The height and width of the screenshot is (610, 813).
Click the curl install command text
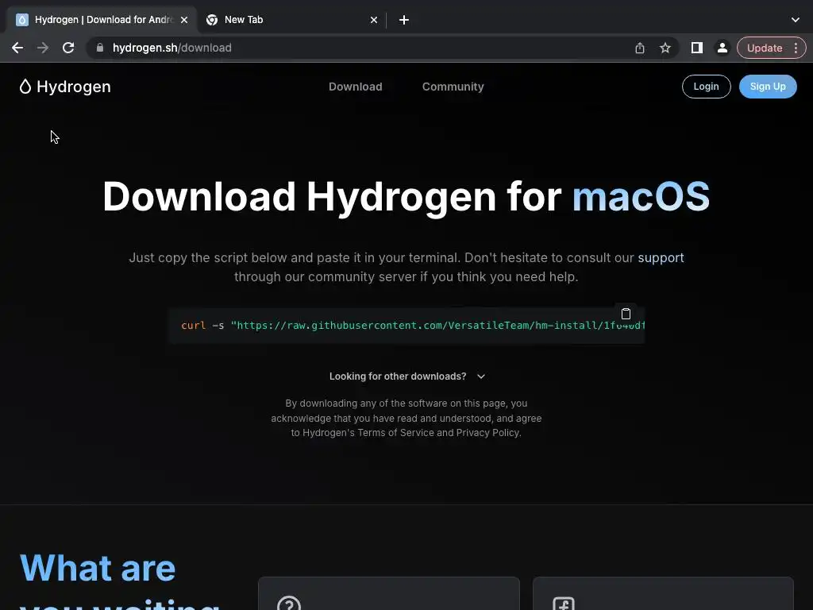point(413,326)
